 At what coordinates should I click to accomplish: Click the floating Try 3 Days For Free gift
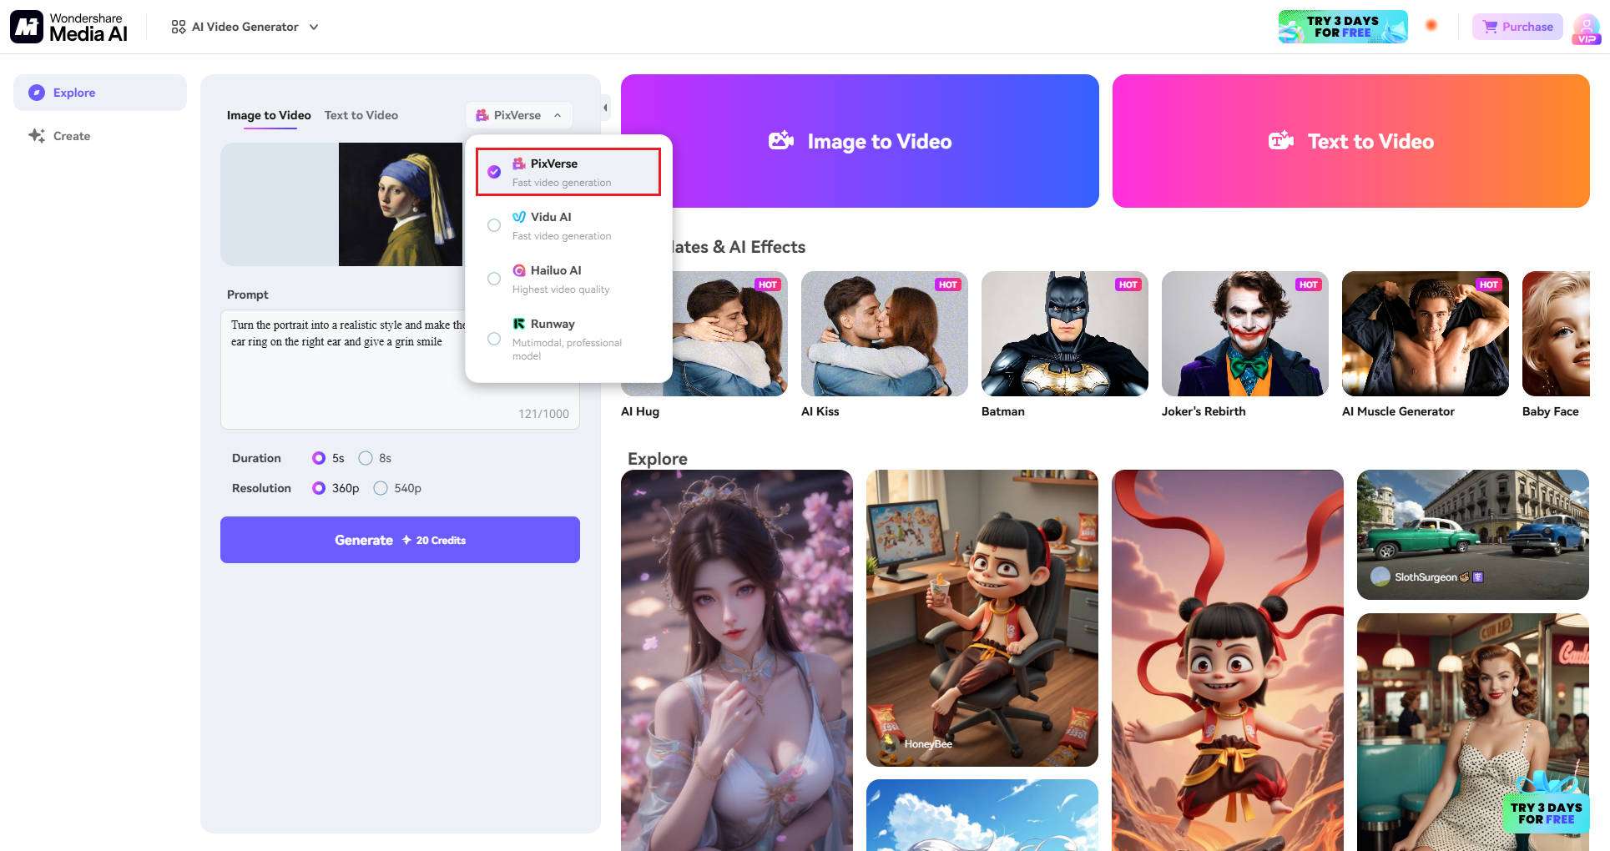click(x=1547, y=803)
